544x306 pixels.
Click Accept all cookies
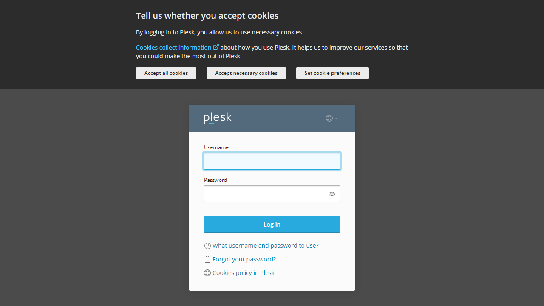pyautogui.click(x=166, y=73)
